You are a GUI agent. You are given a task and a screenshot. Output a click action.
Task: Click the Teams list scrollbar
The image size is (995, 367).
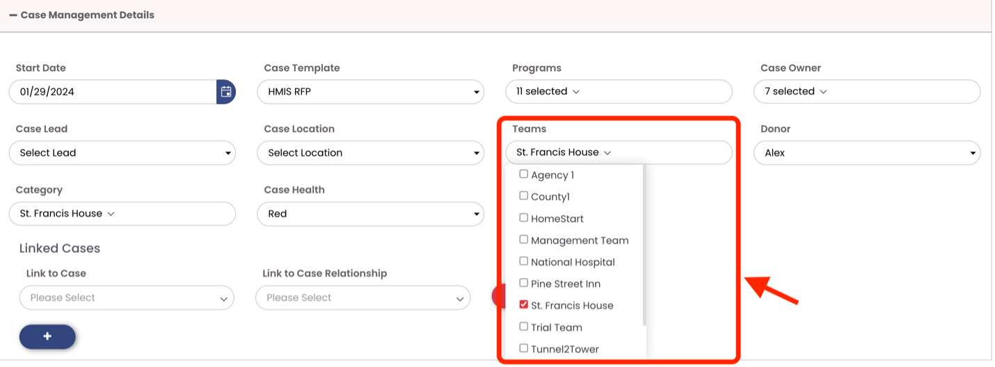[x=644, y=245]
